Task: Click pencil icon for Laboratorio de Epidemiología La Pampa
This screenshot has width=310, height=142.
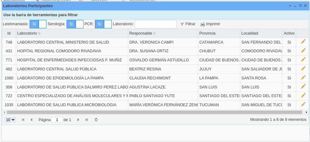Action: click(x=303, y=78)
